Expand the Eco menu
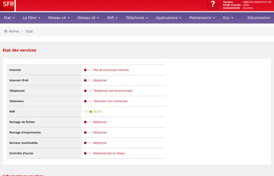 [x=228, y=18]
